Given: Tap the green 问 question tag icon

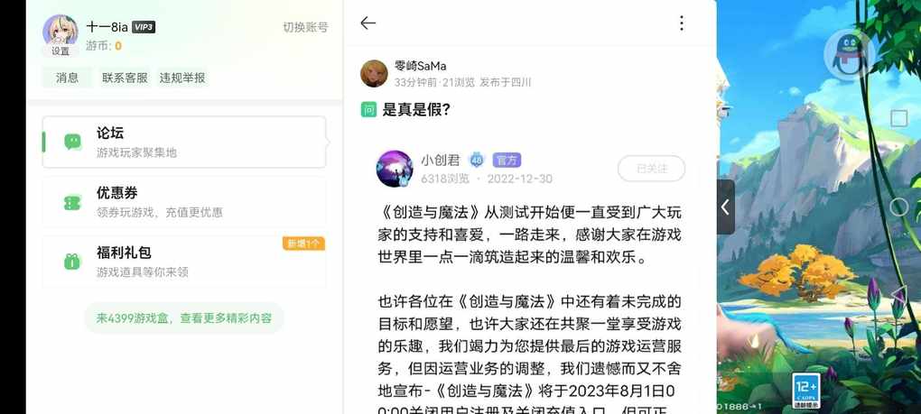Looking at the screenshot, I should tap(368, 109).
